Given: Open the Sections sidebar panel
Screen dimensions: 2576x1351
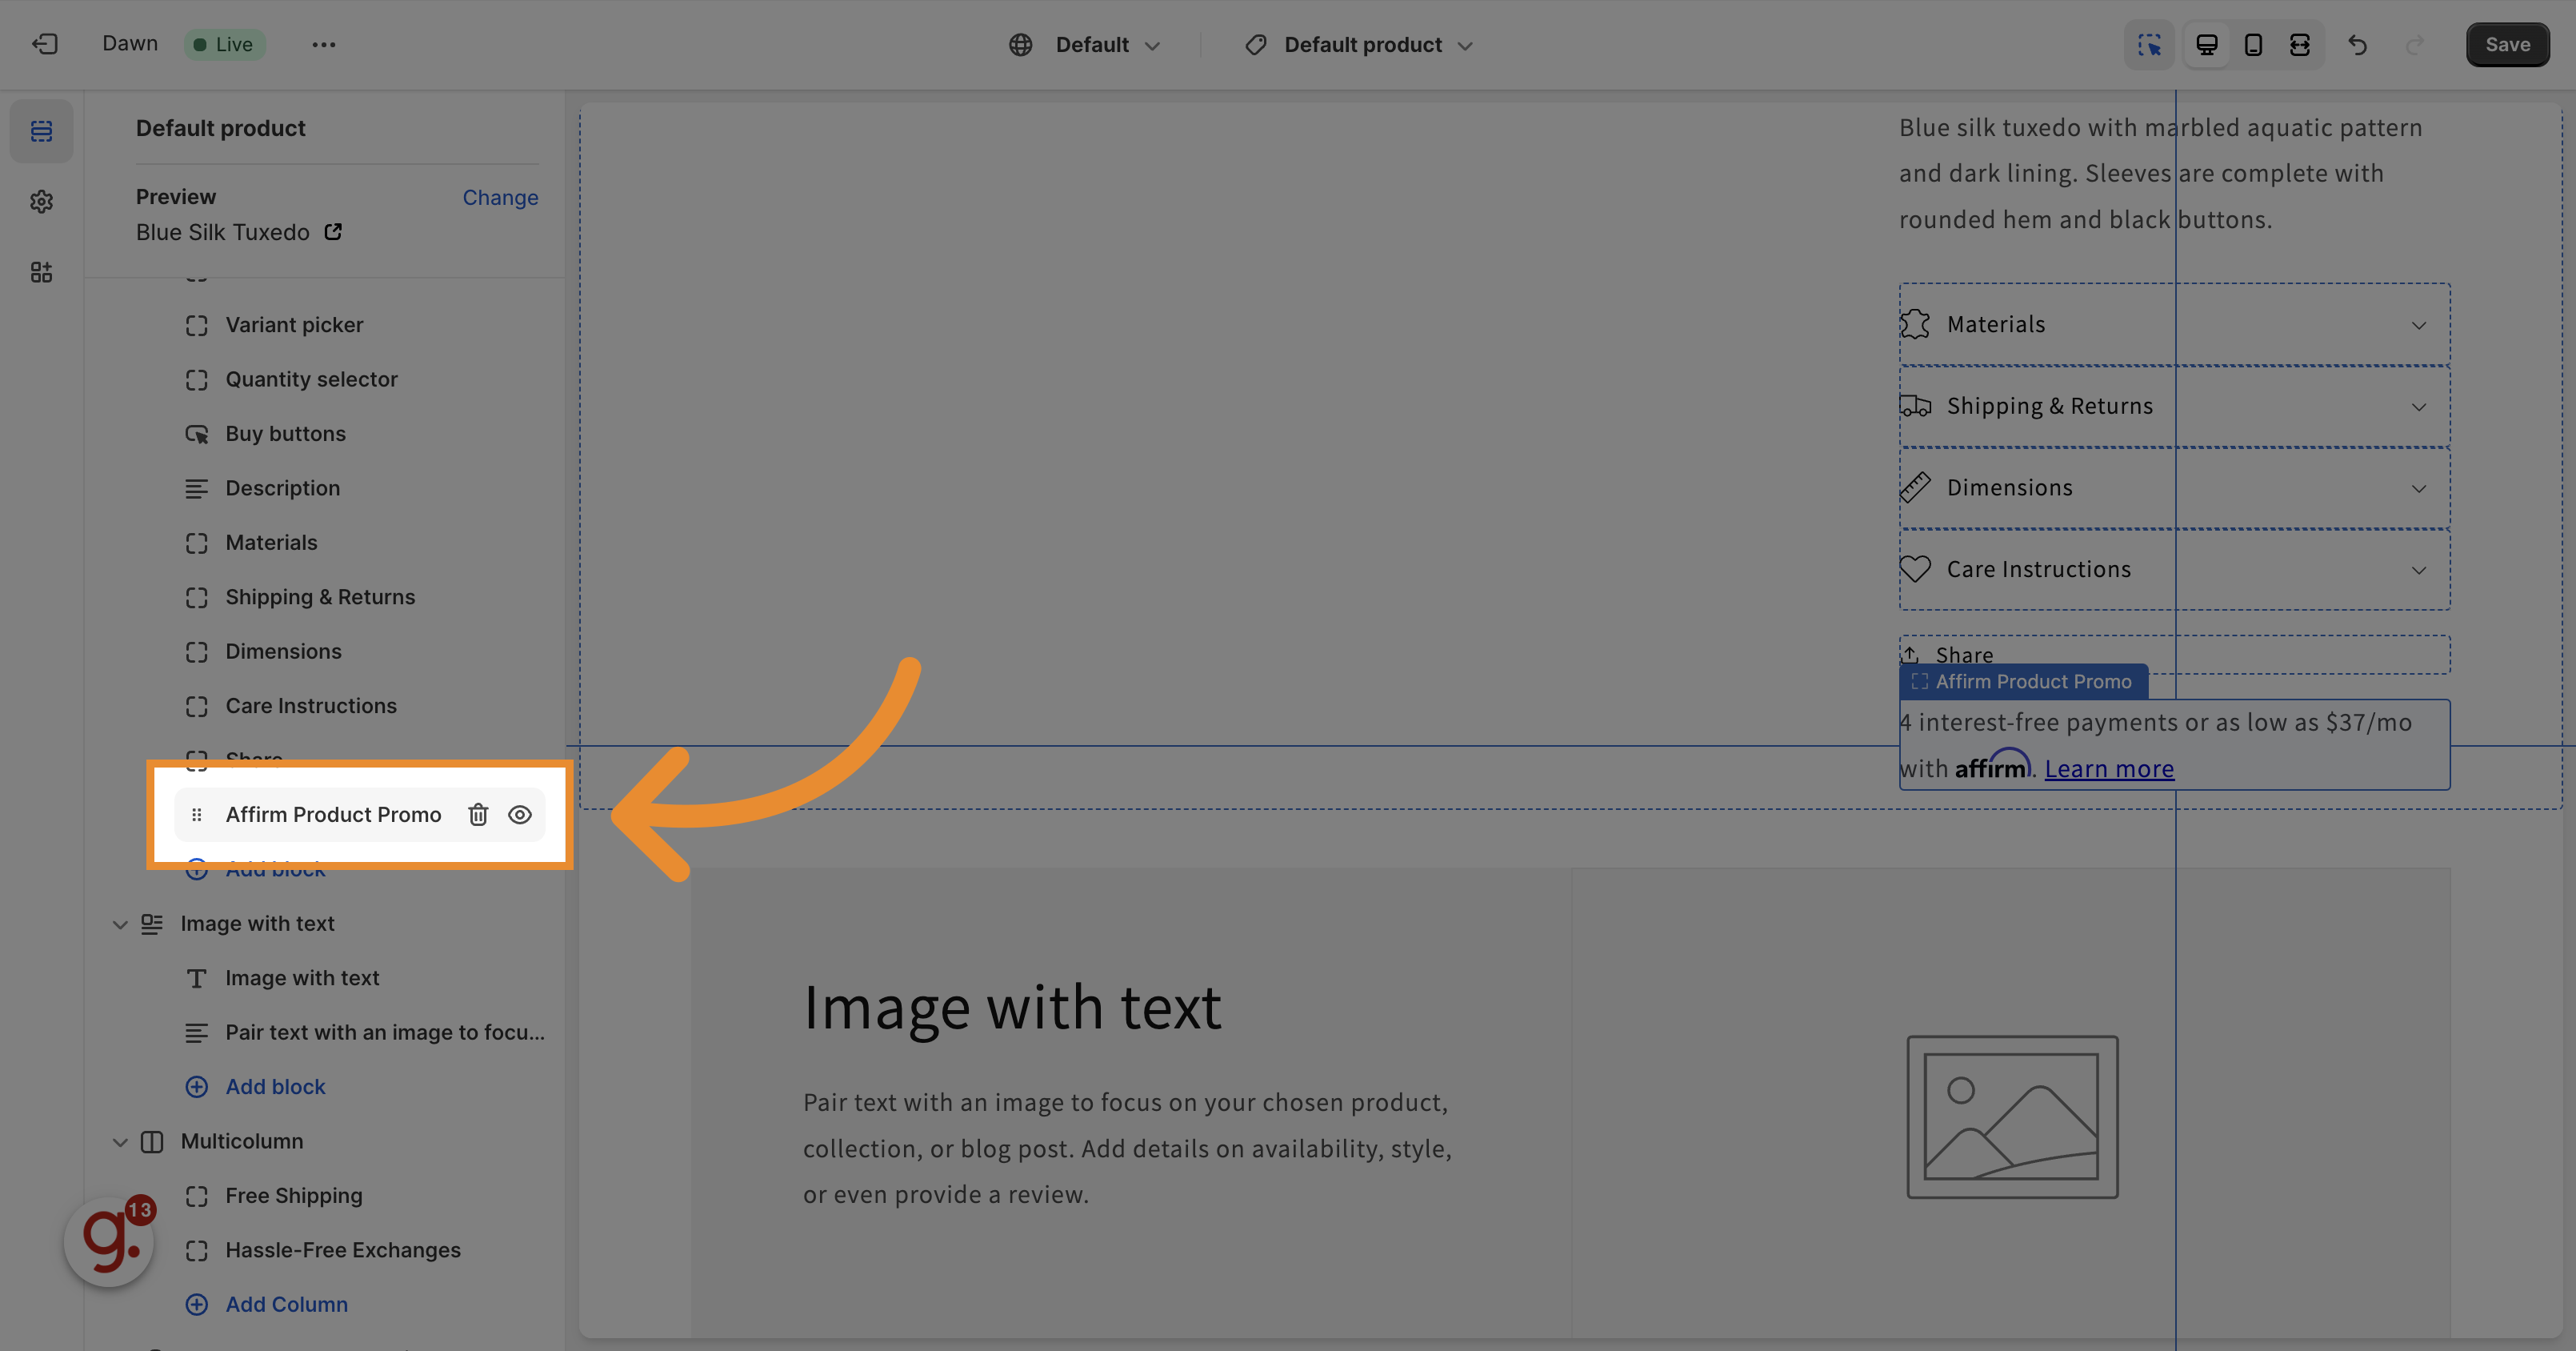Looking at the screenshot, I should (41, 131).
